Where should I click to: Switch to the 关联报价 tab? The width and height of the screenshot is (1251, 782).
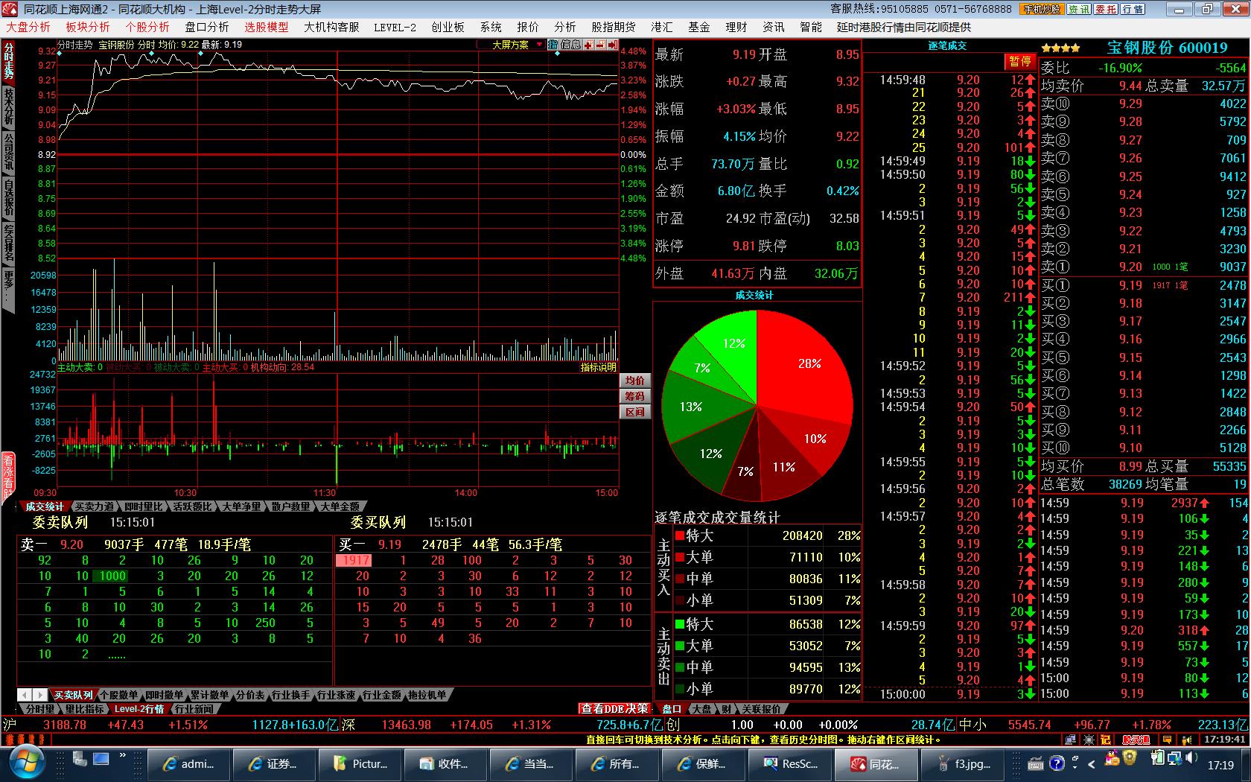762,709
